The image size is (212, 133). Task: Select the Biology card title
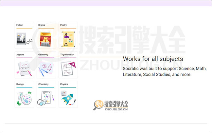tap(20, 84)
